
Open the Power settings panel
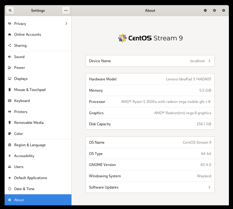tap(38, 68)
